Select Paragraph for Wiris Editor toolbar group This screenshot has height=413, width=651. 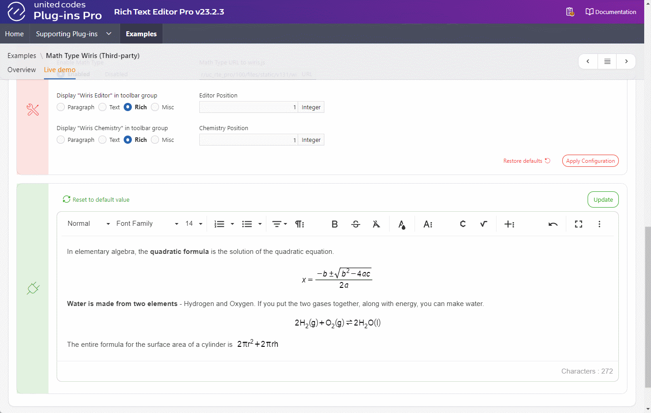(61, 107)
